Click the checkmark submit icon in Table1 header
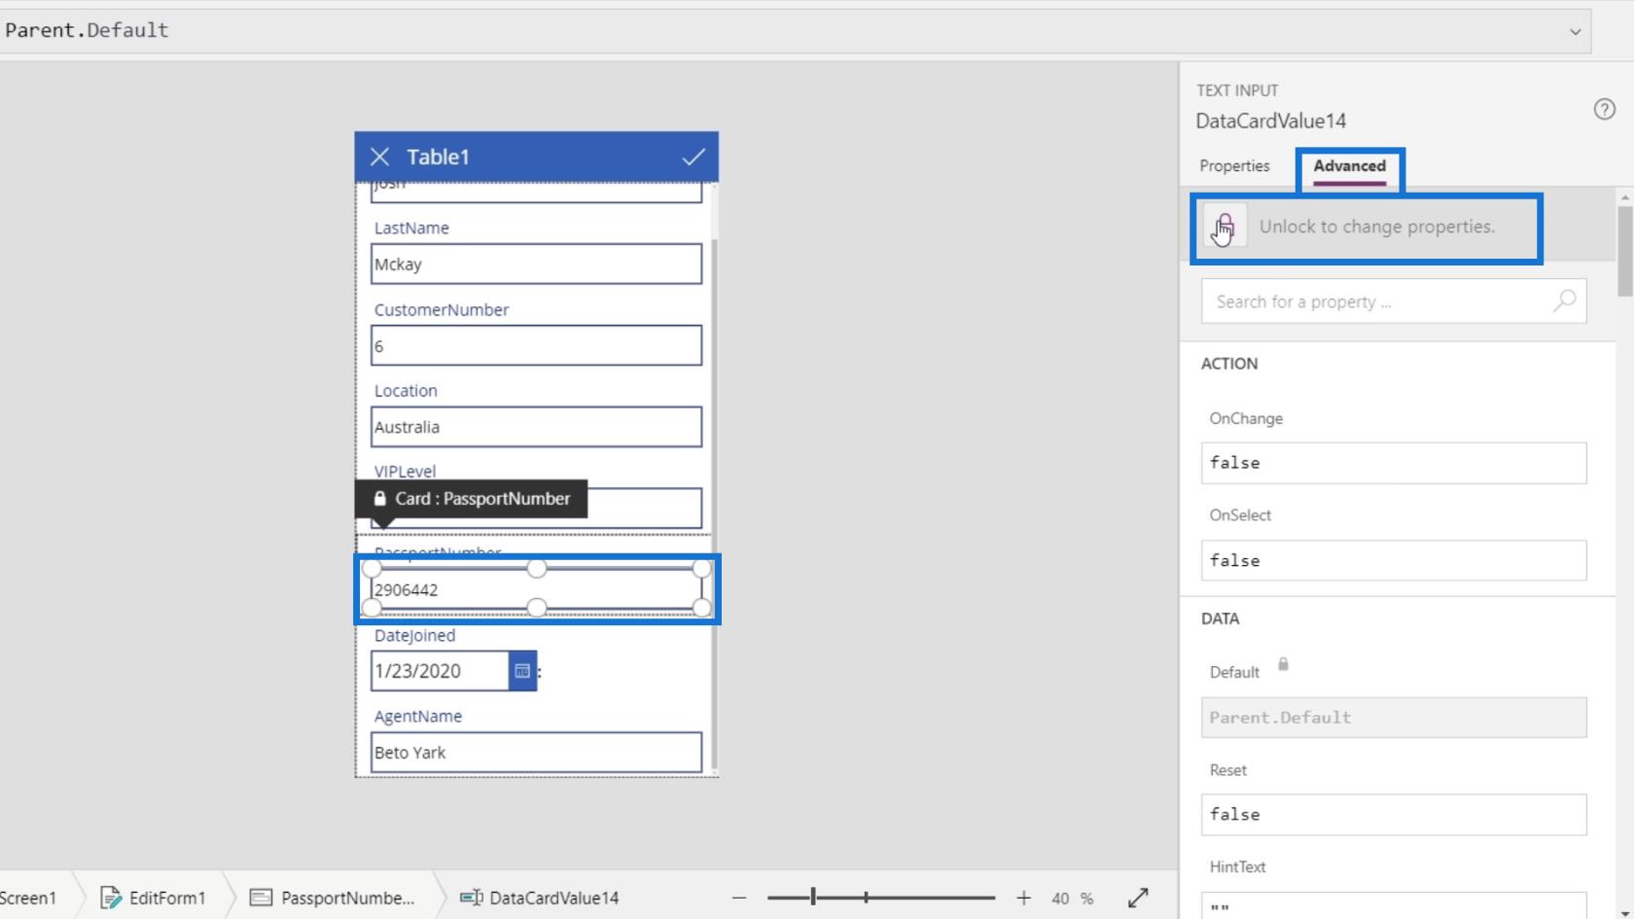The height and width of the screenshot is (919, 1634). click(693, 157)
